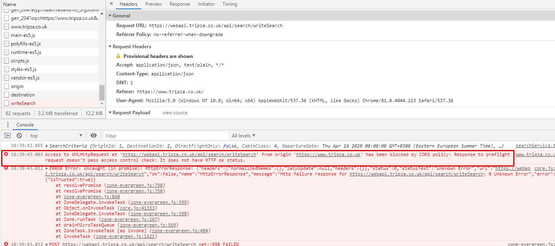Open the zone-evergreen.js:399 source link
This screenshot has width=555, height=246.
point(159,202)
